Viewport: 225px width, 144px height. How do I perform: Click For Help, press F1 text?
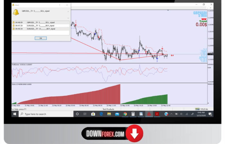19,109
